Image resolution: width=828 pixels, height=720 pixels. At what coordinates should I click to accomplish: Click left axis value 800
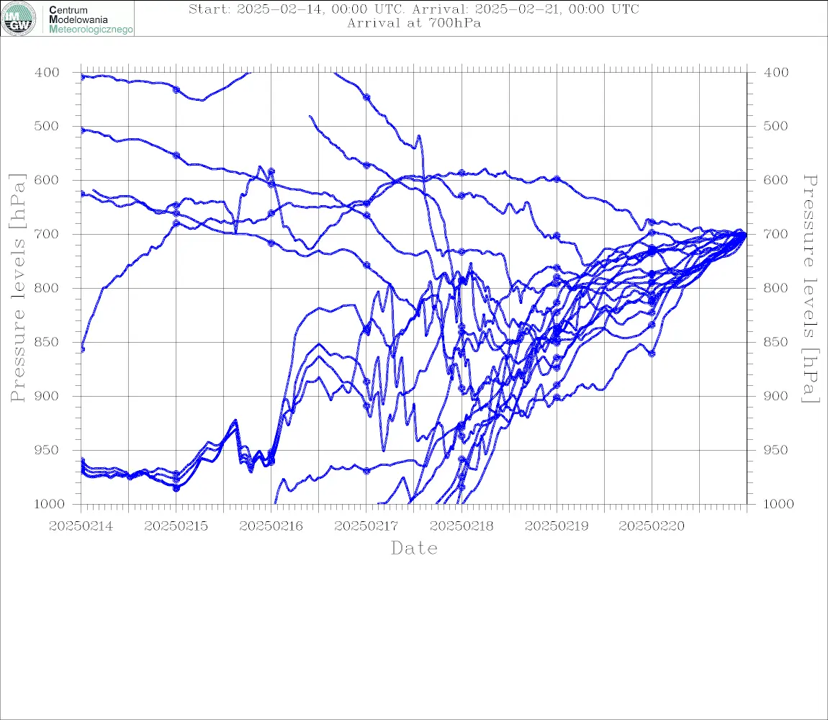[47, 289]
